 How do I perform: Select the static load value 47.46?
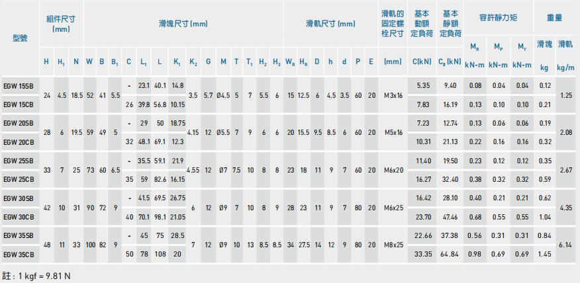[450, 216]
